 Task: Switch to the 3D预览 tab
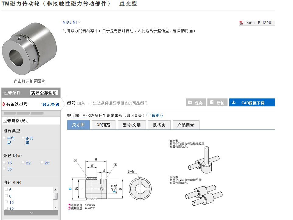103,125
